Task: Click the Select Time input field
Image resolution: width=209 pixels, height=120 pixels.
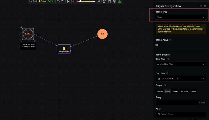Action: coord(181,114)
